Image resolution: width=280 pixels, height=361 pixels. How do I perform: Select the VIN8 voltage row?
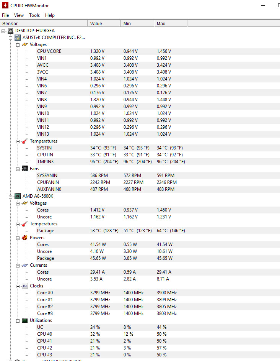point(158,100)
